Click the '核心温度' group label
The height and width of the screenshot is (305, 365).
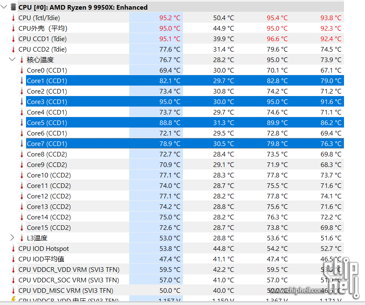pyautogui.click(x=40, y=60)
